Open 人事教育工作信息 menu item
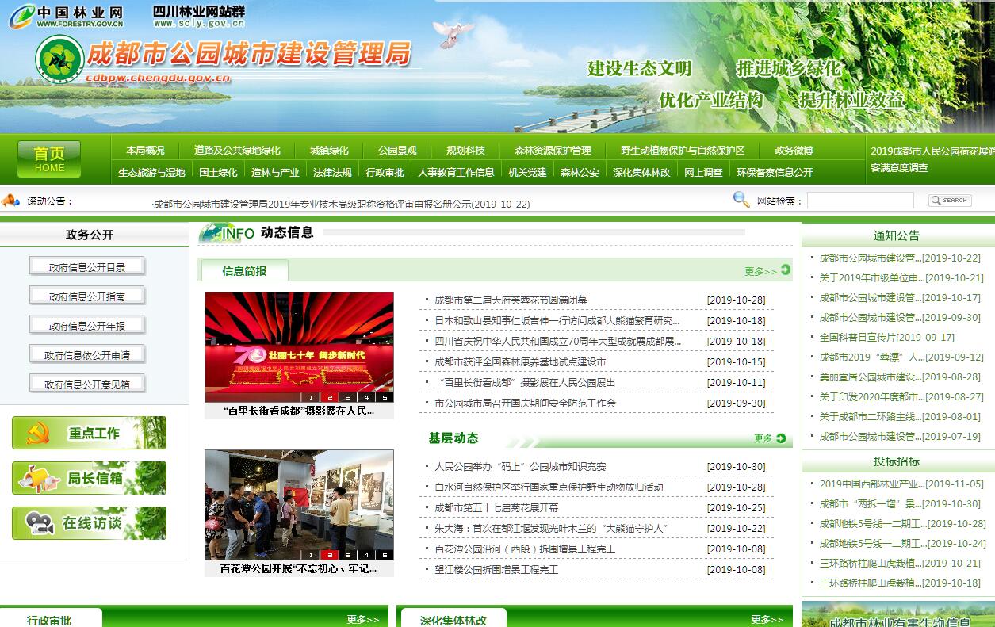This screenshot has height=627, width=995. 456,172
